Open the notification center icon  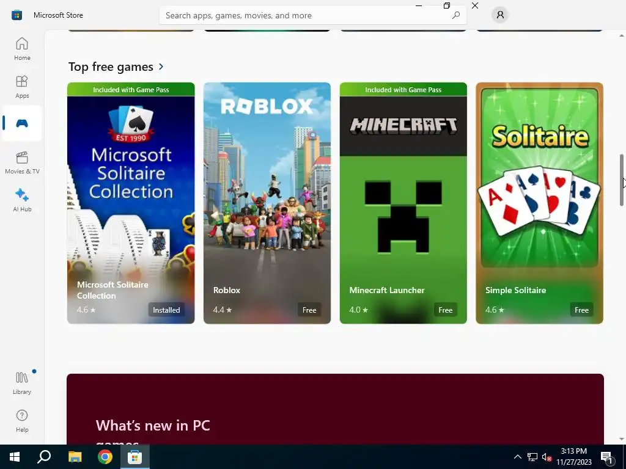pos(606,457)
